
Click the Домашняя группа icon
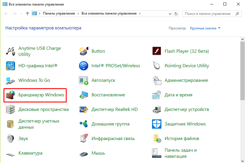coord(84,124)
